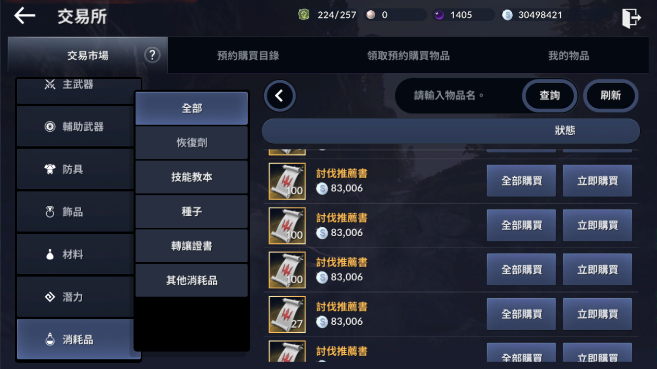Click the 查詢 search button

pyautogui.click(x=550, y=95)
